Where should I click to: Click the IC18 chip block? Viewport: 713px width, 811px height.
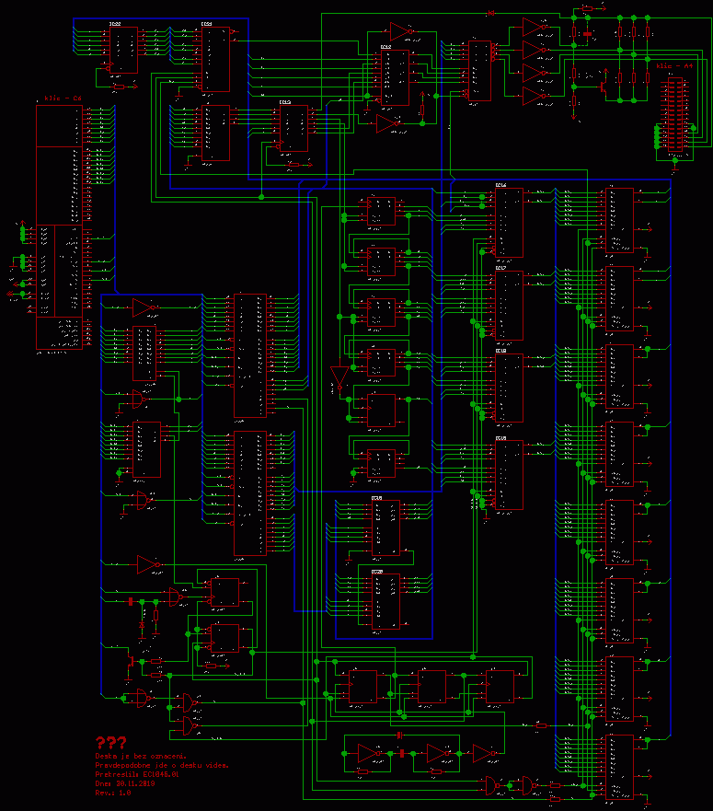[x=509, y=388]
